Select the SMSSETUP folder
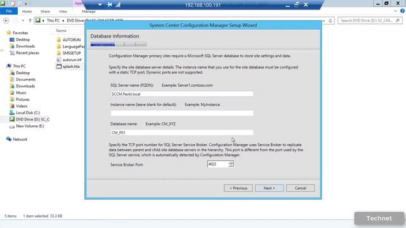Screen dimensions: 406x228 [72, 53]
